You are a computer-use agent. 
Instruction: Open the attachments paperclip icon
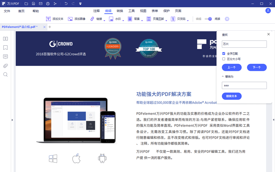(5, 65)
